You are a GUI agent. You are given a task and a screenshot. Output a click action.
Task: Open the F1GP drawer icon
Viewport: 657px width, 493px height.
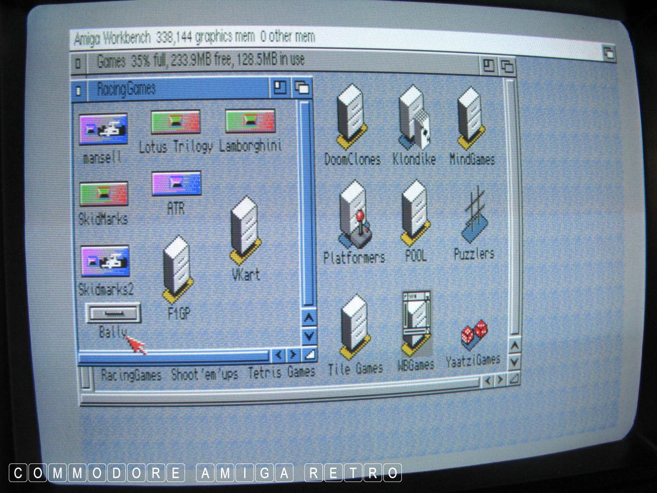click(177, 270)
